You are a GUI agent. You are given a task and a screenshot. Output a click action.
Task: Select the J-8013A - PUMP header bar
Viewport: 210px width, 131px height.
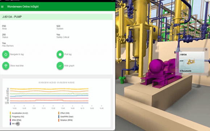[x=56, y=17]
